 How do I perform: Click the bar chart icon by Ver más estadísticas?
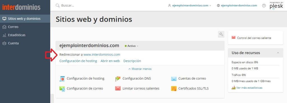(233, 88)
